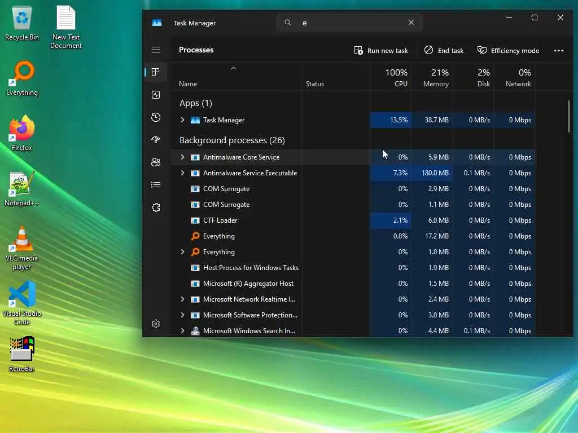This screenshot has height=433, width=578.
Task: Open the App history page in sidebar
Action: 156,117
